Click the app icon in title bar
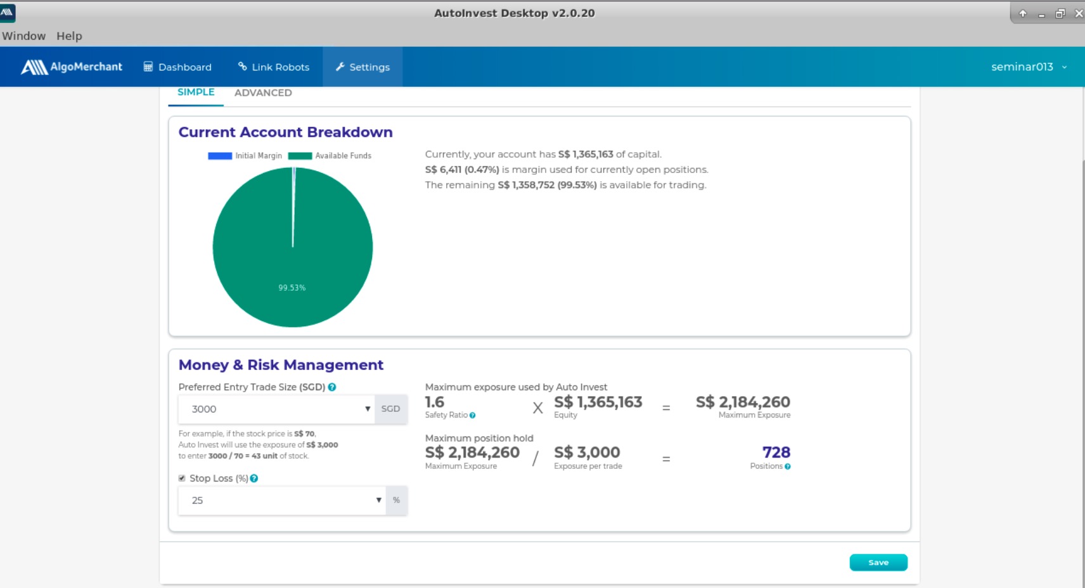Image resolution: width=1085 pixels, height=588 pixels. (x=8, y=13)
